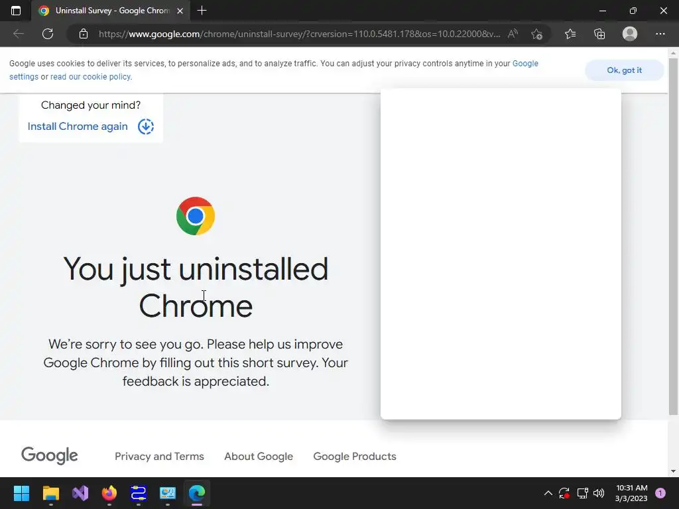Open File Explorer from taskbar
Image resolution: width=679 pixels, height=509 pixels.
tap(50, 493)
